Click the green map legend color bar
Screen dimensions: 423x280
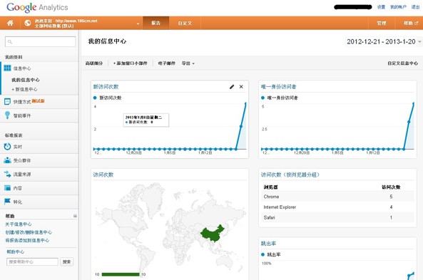pyautogui.click(x=121, y=274)
